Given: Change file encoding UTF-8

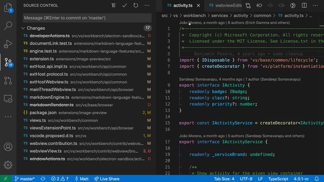Looking at the screenshot, I should [x=246, y=178].
